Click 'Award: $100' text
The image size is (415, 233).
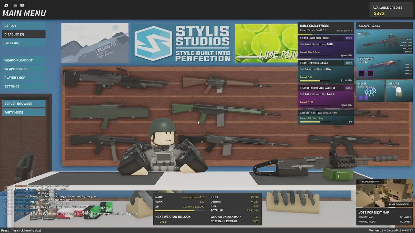306,102
